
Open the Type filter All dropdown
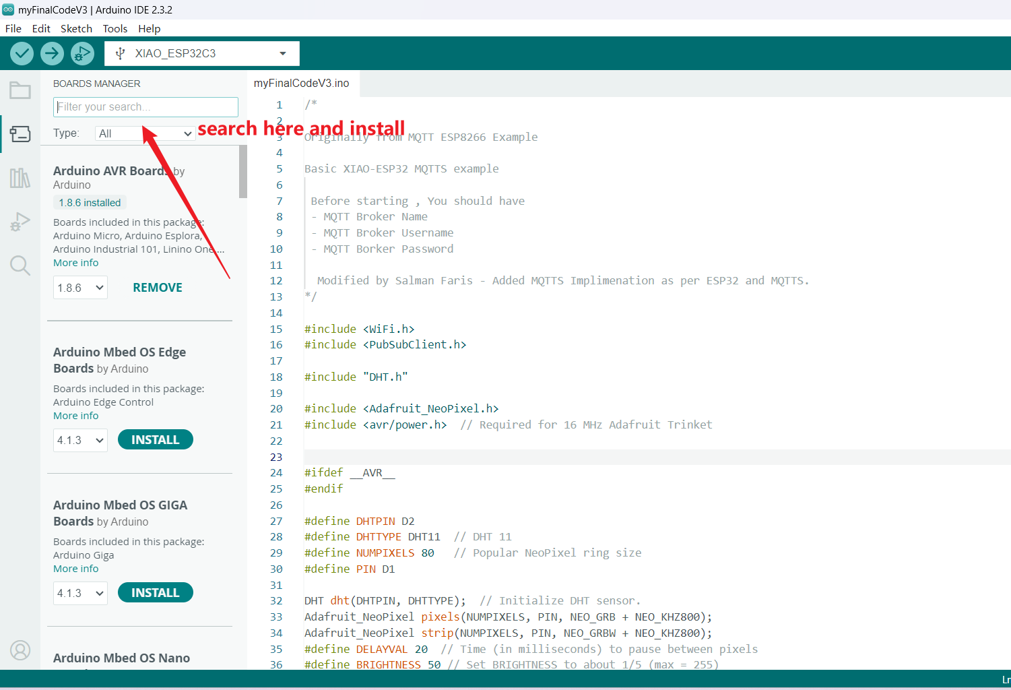coord(145,133)
